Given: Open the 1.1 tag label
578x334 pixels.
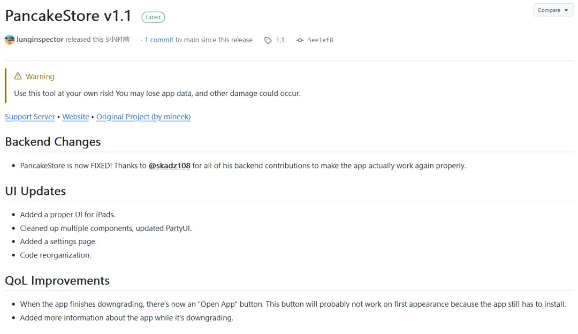Looking at the screenshot, I should (280, 40).
